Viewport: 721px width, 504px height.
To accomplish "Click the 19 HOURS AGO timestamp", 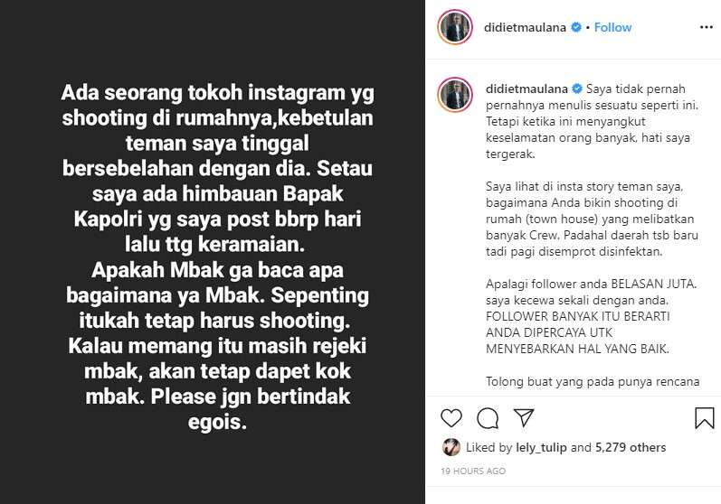I will [x=473, y=471].
